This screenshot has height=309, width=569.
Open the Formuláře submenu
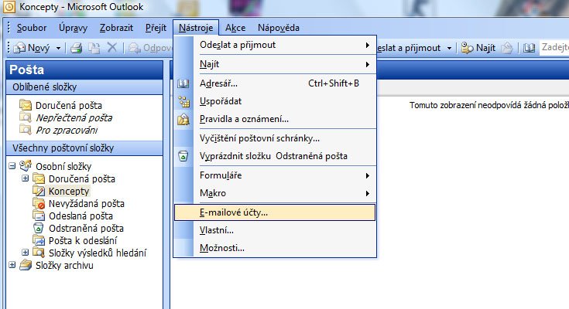(x=275, y=175)
